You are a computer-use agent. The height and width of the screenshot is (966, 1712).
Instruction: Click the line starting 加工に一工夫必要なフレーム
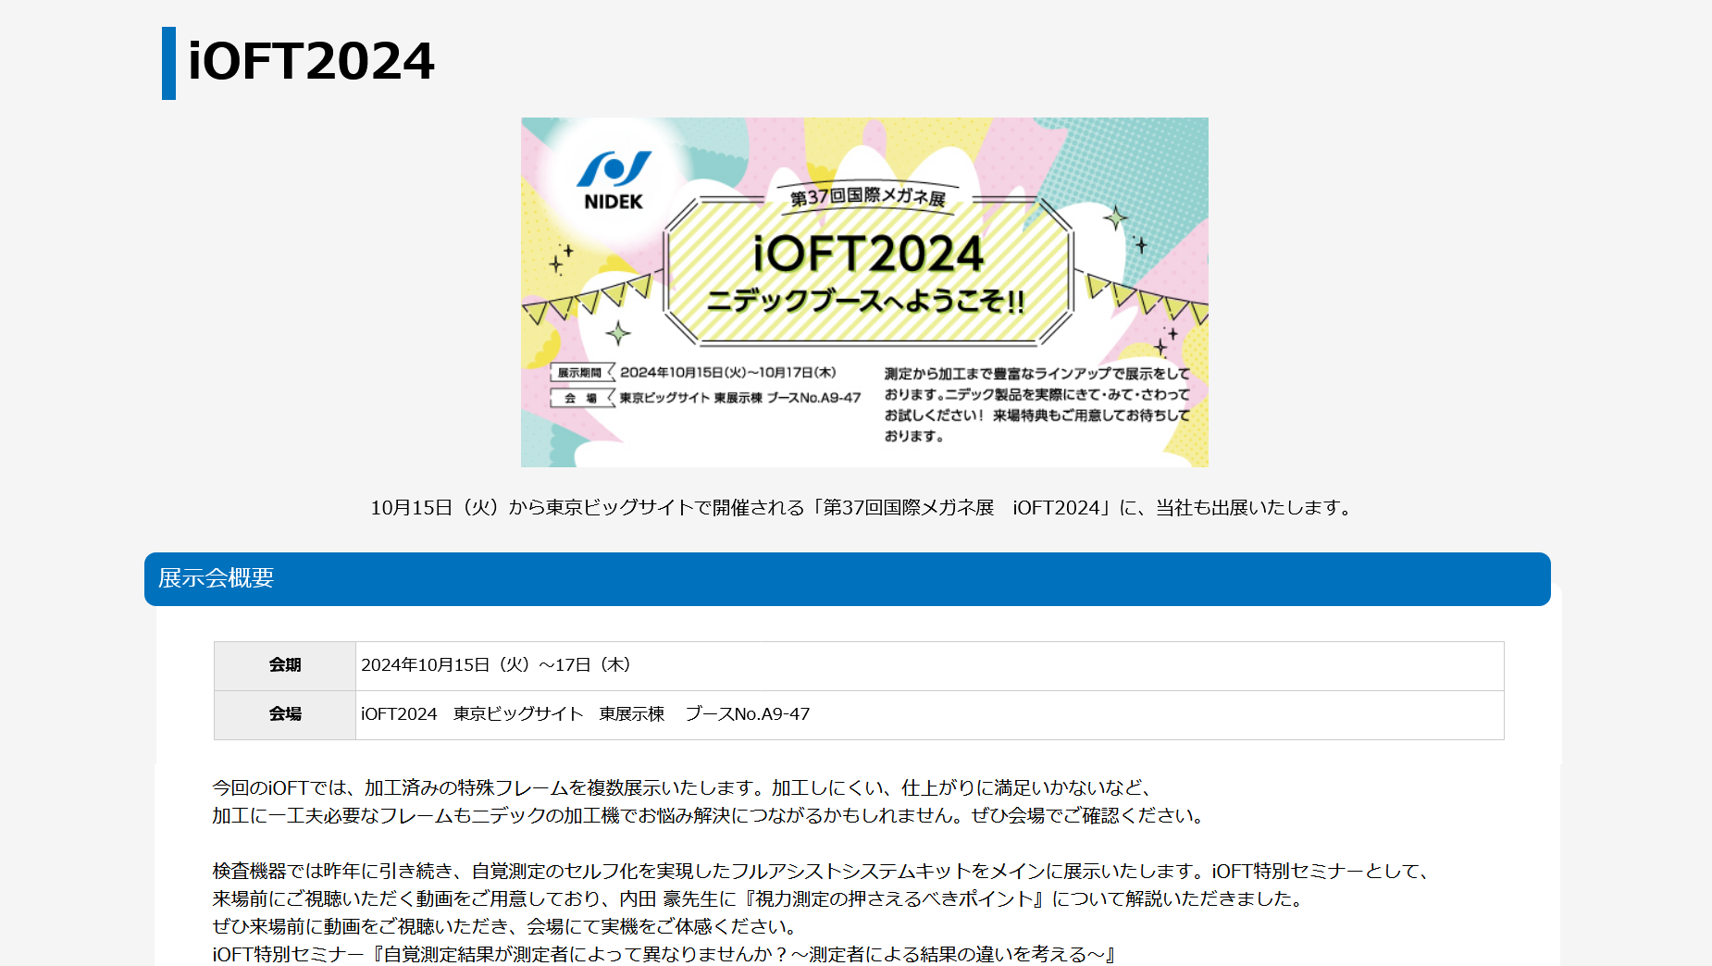(712, 815)
